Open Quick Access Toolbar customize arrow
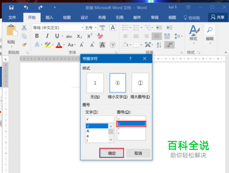 pyautogui.click(x=55, y=7)
